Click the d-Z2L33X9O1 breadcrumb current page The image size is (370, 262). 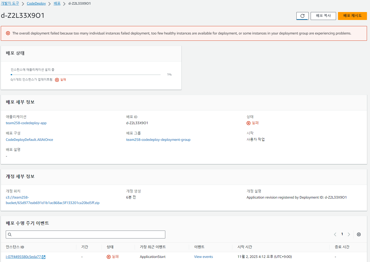(79, 4)
